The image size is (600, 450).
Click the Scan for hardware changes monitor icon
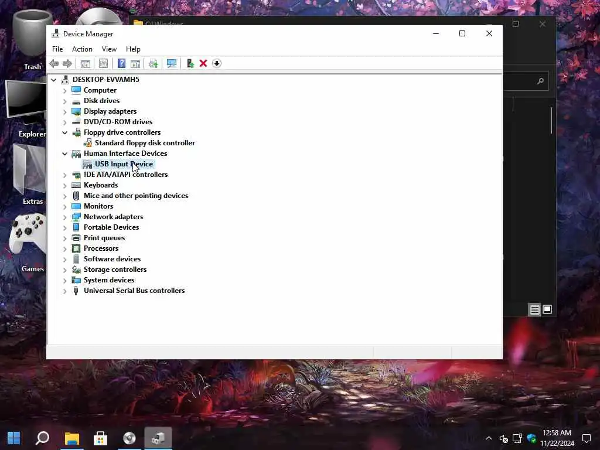pyautogui.click(x=172, y=63)
